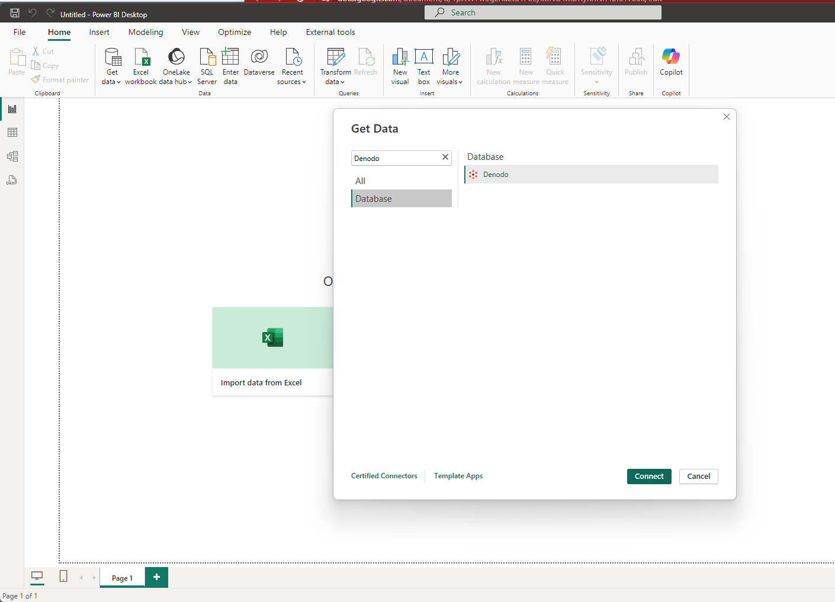Open the Help ribbon tab

[x=278, y=32]
